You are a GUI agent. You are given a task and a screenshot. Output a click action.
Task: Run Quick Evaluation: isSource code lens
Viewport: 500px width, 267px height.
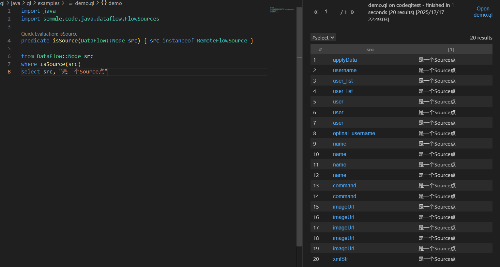coord(49,34)
